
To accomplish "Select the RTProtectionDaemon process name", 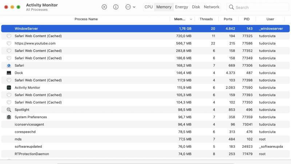I will click(x=32, y=154).
